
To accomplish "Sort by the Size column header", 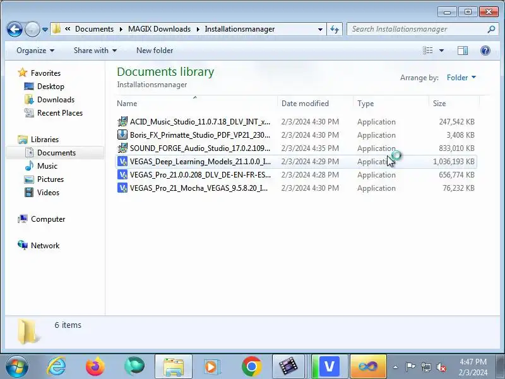I will 454,104.
